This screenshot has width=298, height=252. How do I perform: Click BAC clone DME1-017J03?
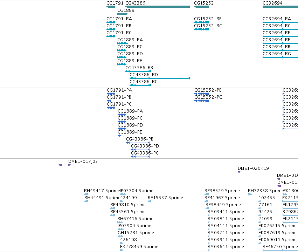83,161
